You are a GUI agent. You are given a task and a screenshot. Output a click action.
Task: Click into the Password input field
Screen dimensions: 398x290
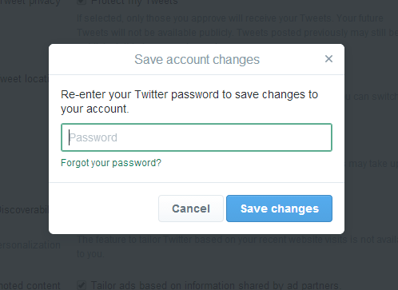point(197,137)
